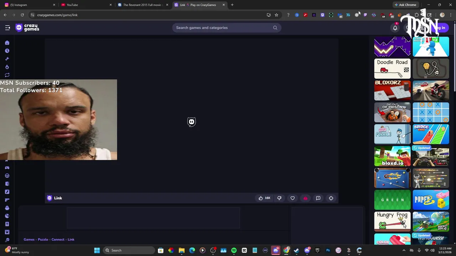This screenshot has height=256, width=456.
Task: Click the Link game title label
Action: click(x=58, y=198)
